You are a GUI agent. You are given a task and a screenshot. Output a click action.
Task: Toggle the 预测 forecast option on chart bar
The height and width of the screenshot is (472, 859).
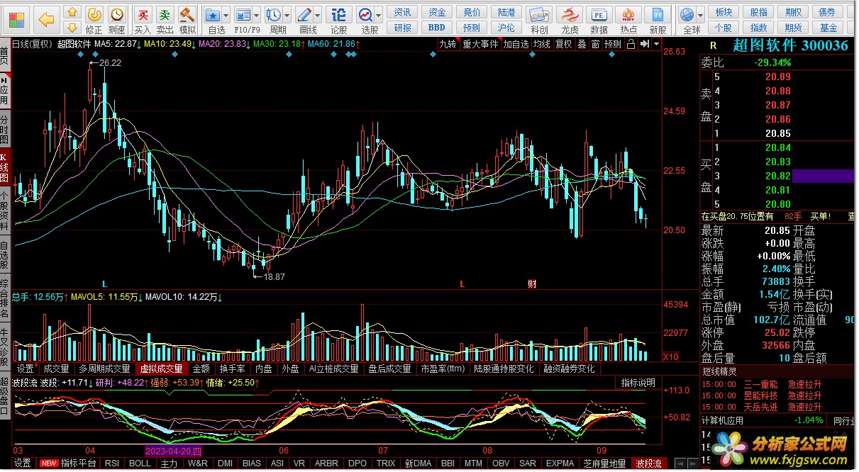click(613, 44)
